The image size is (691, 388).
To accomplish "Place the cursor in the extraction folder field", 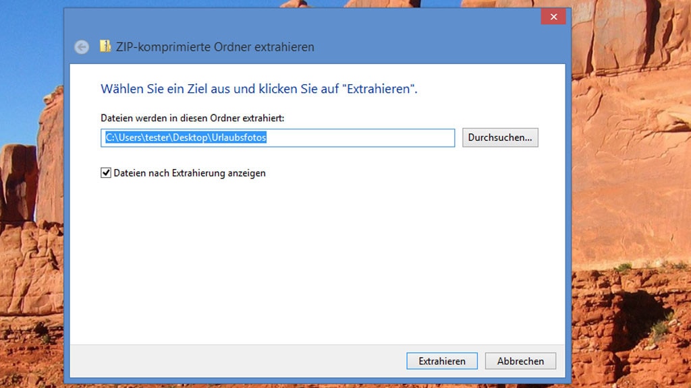I will point(277,137).
